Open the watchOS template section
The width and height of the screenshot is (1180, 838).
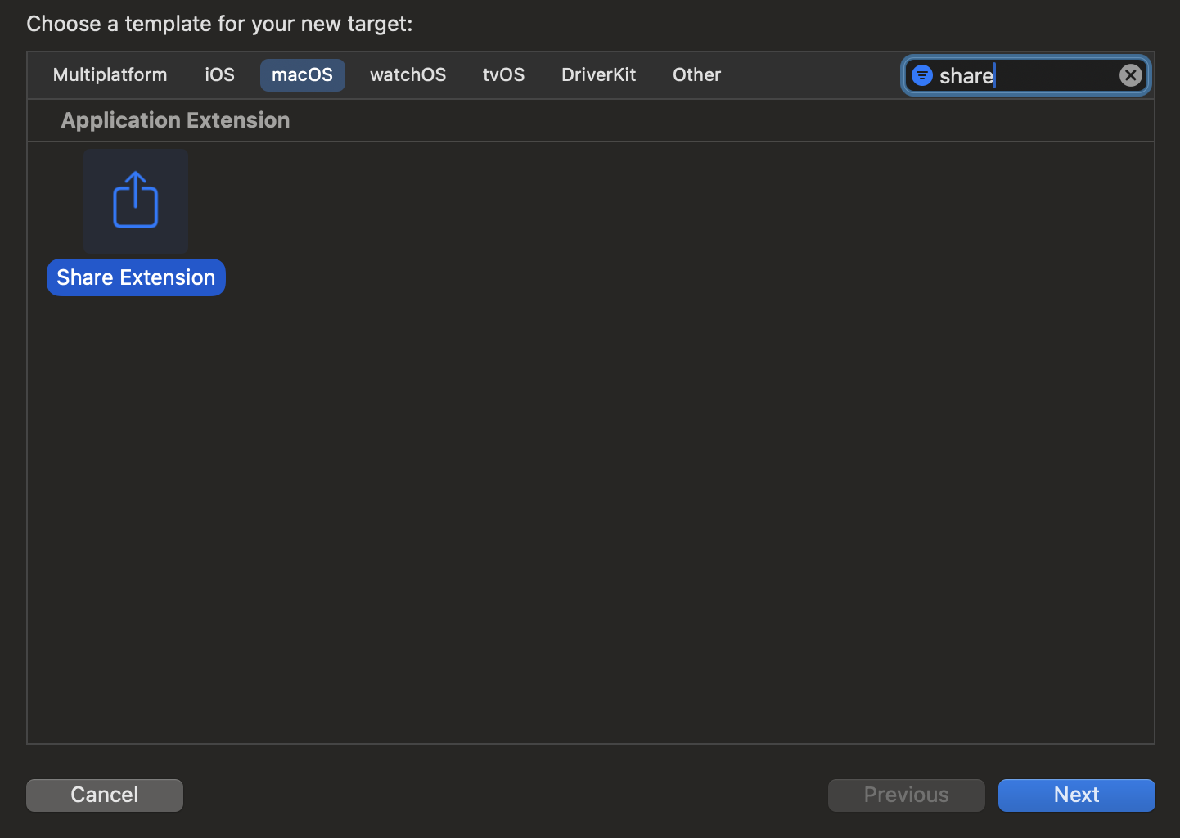(x=408, y=74)
